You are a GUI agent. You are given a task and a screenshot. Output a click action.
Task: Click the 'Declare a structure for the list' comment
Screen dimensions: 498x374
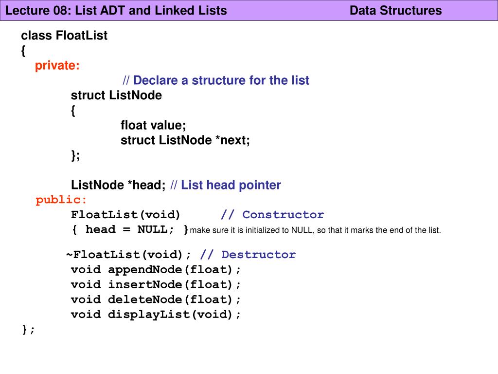click(216, 80)
